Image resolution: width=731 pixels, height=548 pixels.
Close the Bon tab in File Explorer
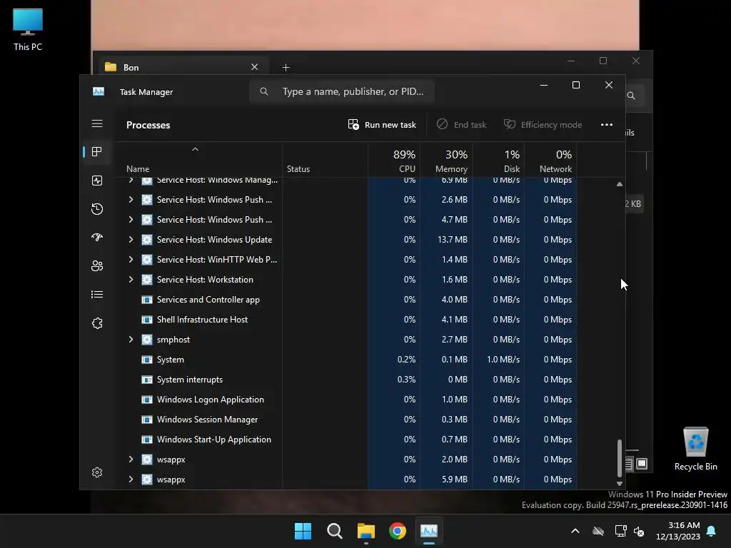click(255, 67)
